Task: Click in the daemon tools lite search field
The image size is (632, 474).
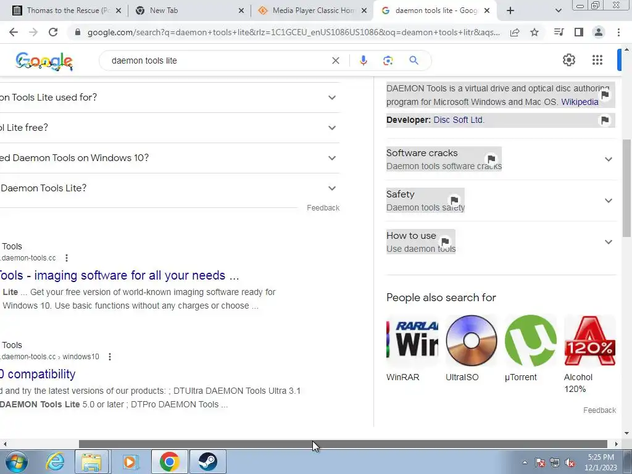Action: 218,60
